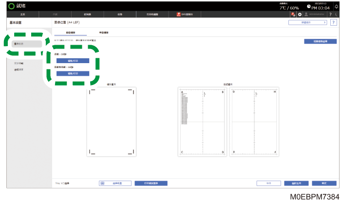
Task: Click the crescent moon energy-saver icon
Action: click(x=337, y=14)
